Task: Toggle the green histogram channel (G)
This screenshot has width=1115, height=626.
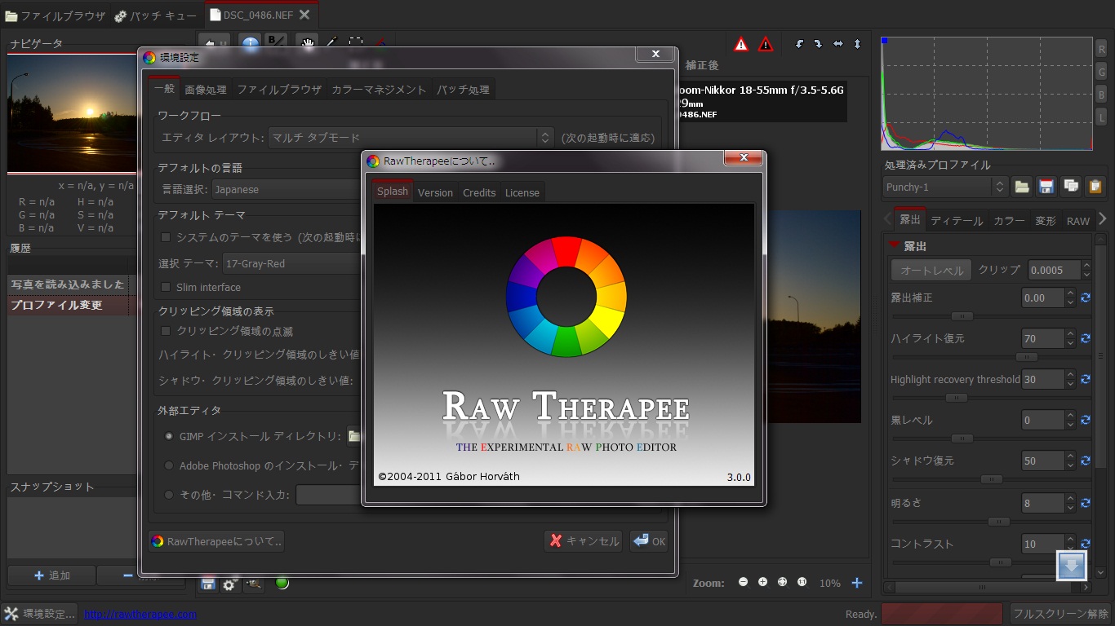Action: pos(1101,72)
